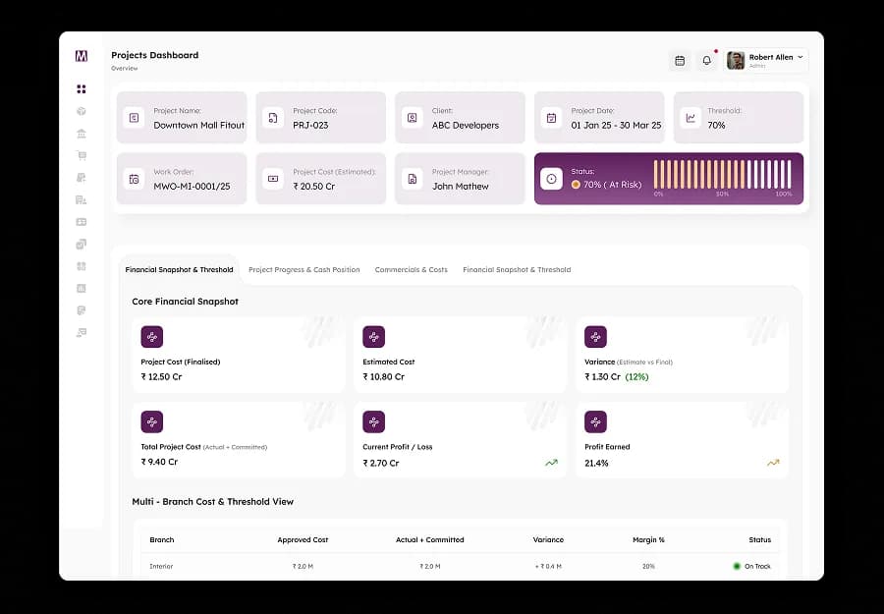
Task: Click the '₹ 12.50 Cr' finalised cost value
Action: (x=161, y=376)
